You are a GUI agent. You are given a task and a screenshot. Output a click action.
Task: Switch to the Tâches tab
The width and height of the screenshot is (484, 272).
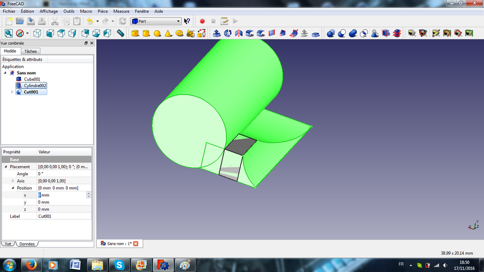point(31,51)
